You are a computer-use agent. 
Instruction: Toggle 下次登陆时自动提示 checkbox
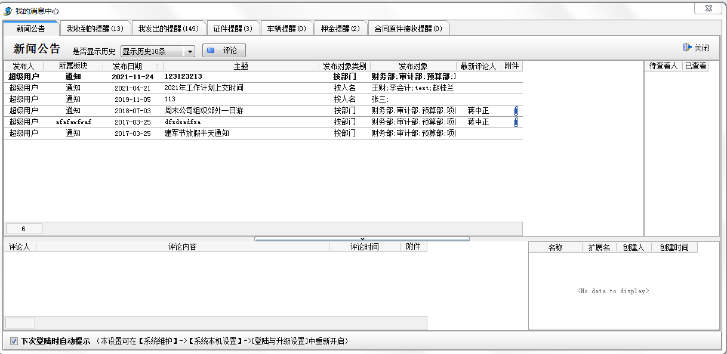tap(14, 341)
